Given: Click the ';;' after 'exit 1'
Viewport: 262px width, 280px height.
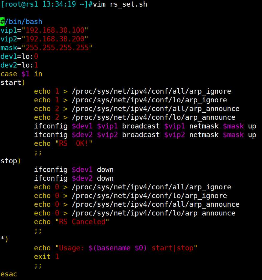Looking at the screenshot, I should point(38,266).
